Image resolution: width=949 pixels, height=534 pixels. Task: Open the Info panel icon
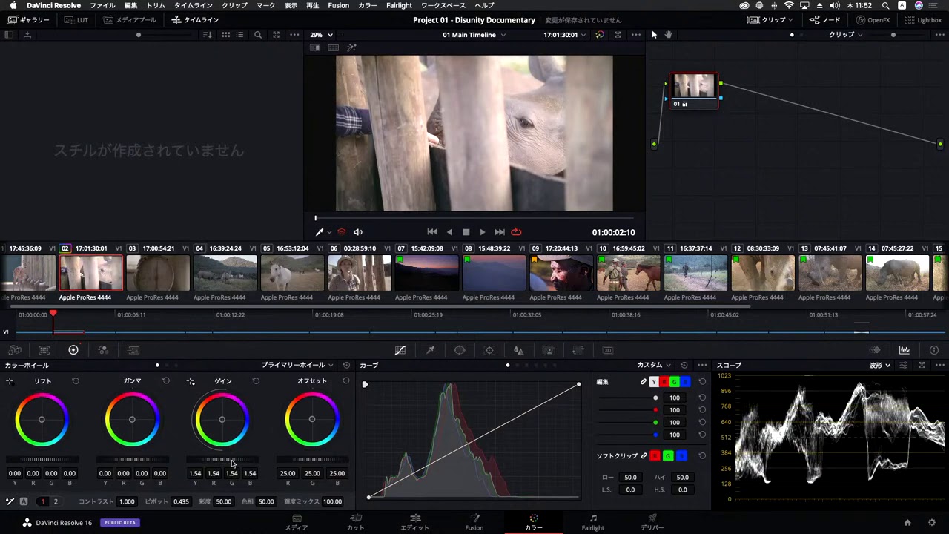coord(934,350)
